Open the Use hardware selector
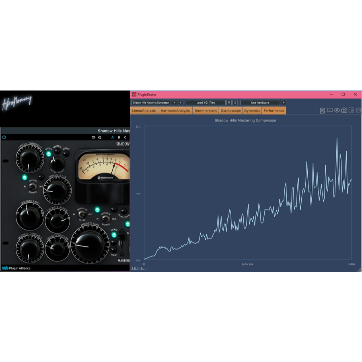362x362 pixels. pyautogui.click(x=260, y=103)
